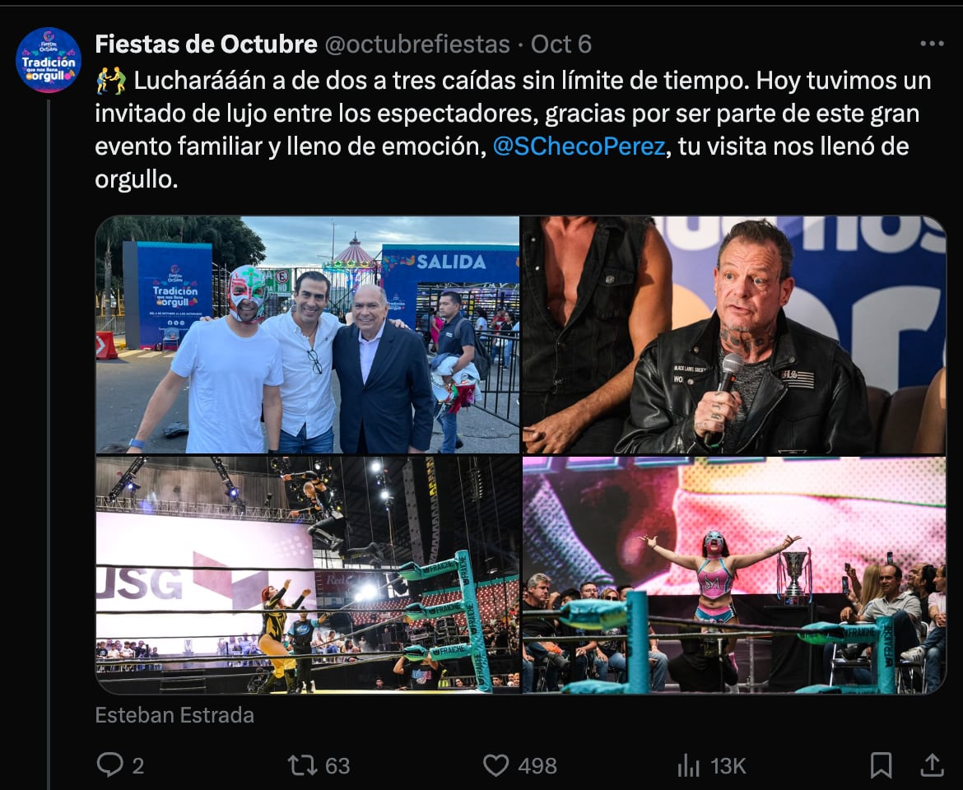Screen dimensions: 963x790
Task: Click the repost arrows icon
Action: pos(302,765)
